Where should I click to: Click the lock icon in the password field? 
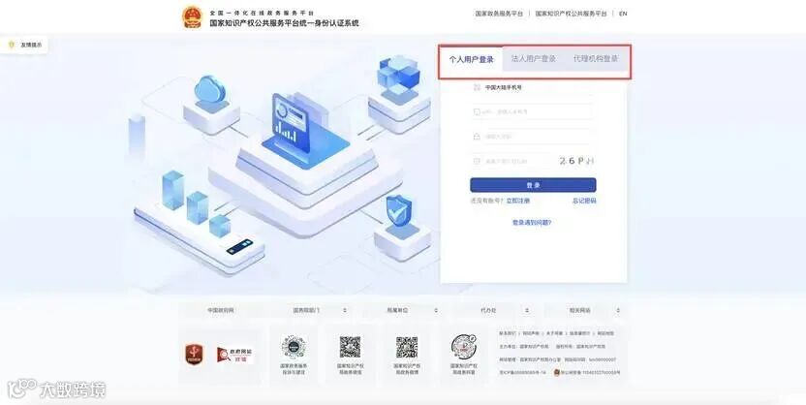pyautogui.click(x=477, y=137)
